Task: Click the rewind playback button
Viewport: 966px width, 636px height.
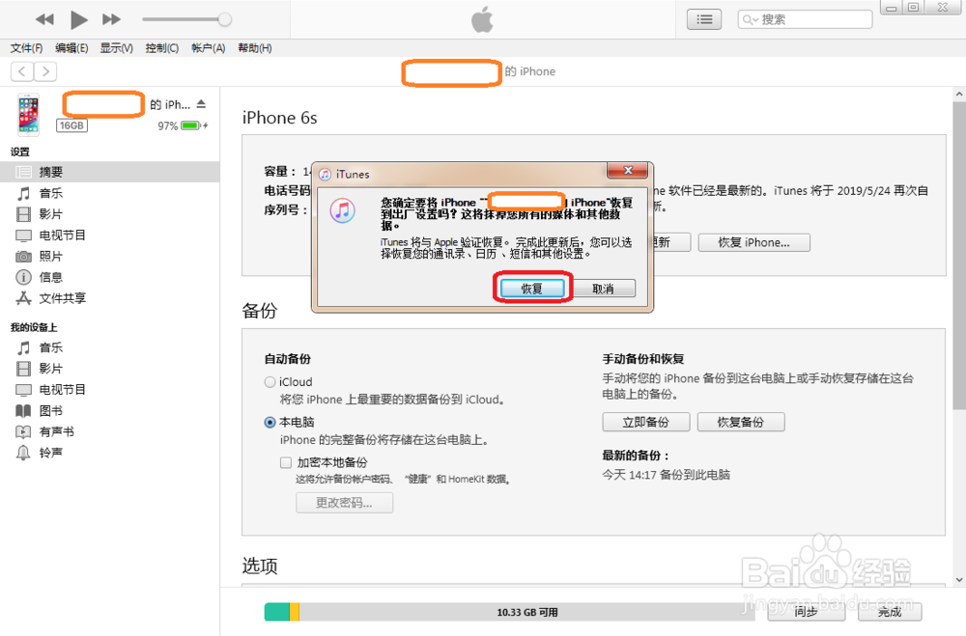Action: click(x=44, y=19)
